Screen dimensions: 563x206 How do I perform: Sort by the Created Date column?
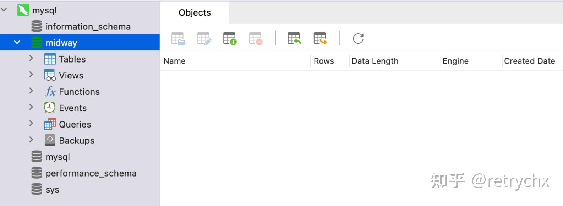coord(529,61)
